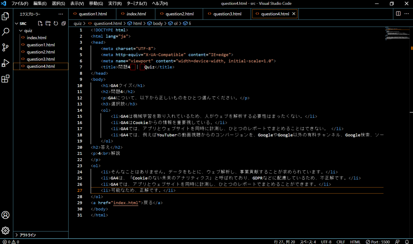The height and width of the screenshot is (244, 413).
Task: Click the li breadcrumb segment
Action: [187, 23]
